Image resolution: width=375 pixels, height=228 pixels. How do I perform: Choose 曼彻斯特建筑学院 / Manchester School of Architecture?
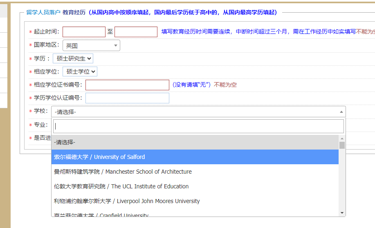pos(195,172)
